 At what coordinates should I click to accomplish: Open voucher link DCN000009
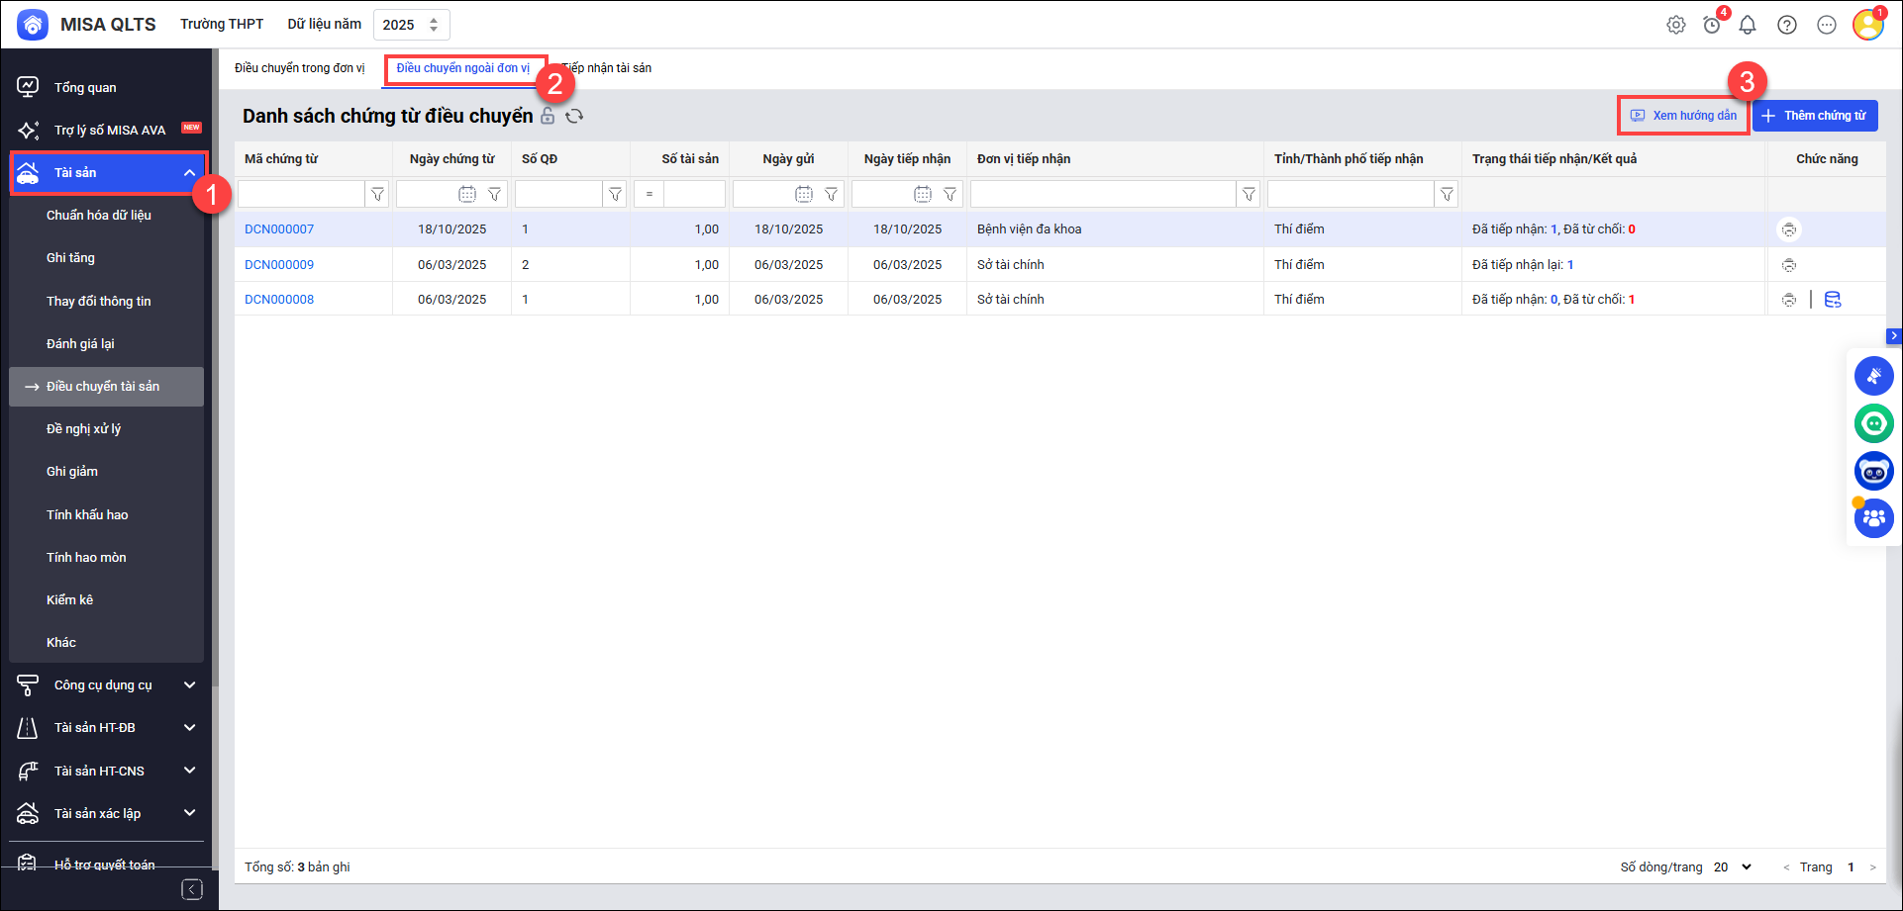tap(279, 265)
